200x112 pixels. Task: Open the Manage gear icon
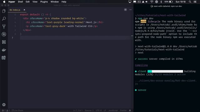coord(4,105)
